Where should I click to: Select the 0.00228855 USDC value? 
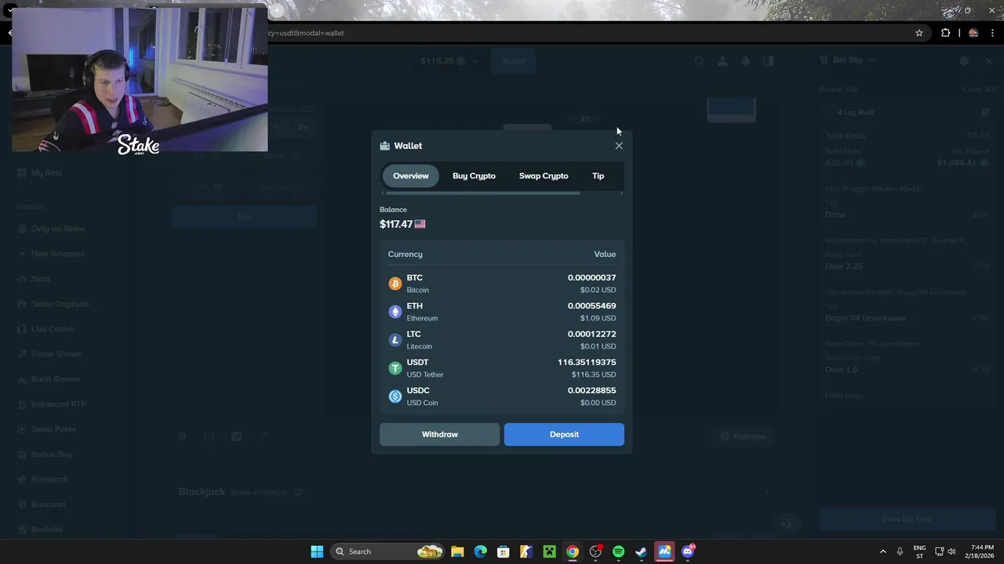click(x=591, y=390)
